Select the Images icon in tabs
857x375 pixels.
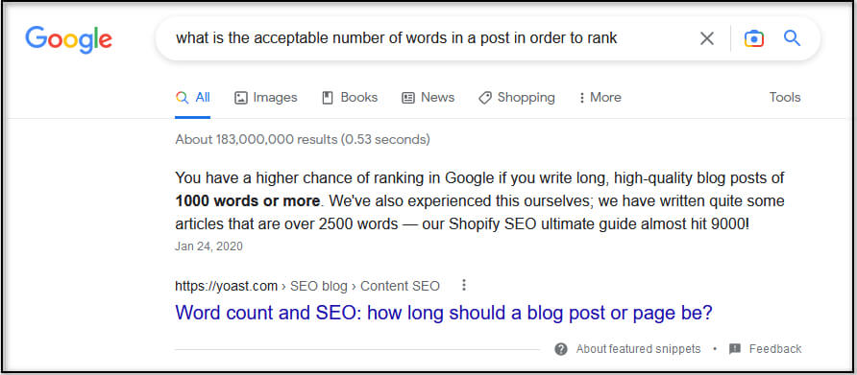point(240,98)
